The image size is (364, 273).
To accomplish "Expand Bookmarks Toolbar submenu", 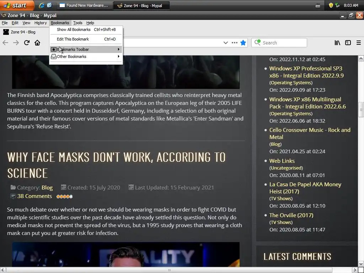I will coord(86,49).
